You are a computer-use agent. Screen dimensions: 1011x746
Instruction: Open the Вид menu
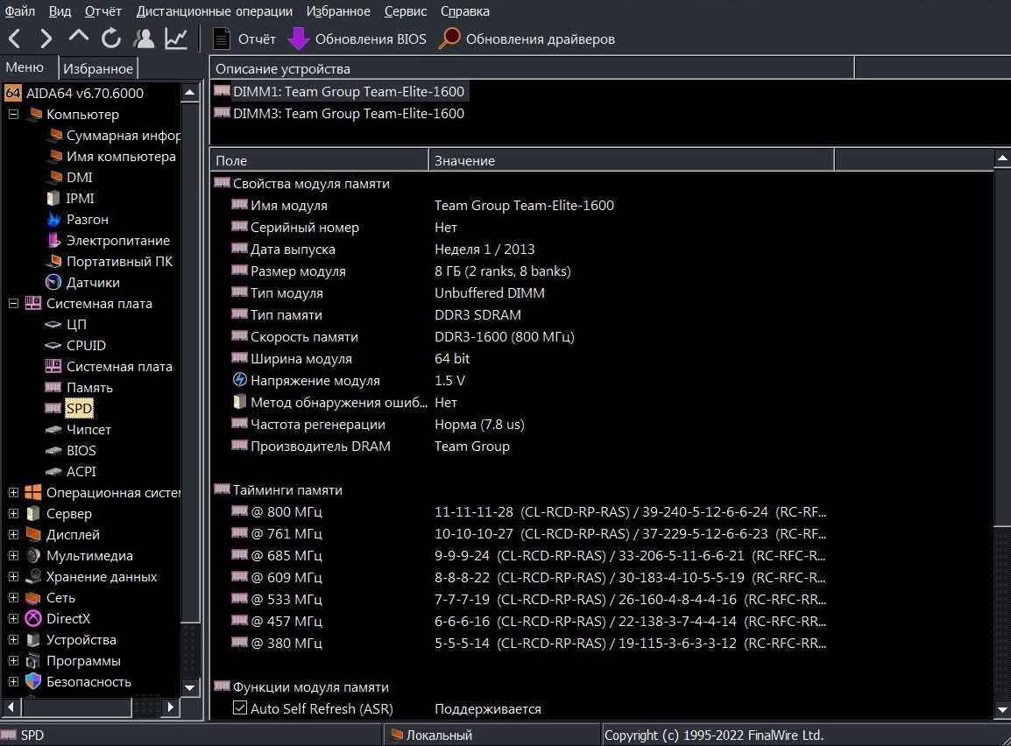60,11
